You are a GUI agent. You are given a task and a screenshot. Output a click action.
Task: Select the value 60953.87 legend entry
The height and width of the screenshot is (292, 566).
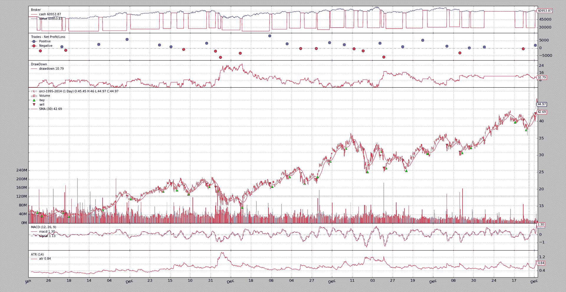(x=46, y=19)
